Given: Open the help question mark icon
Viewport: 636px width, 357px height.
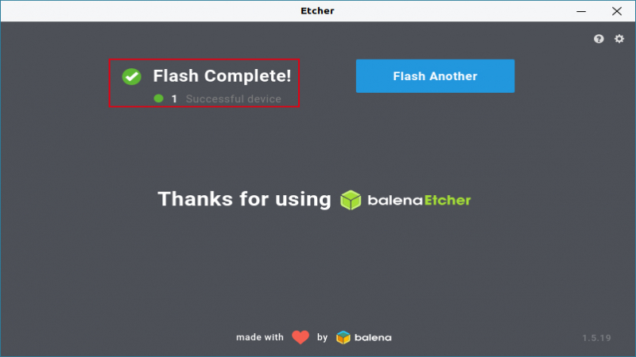Looking at the screenshot, I should pos(599,39).
